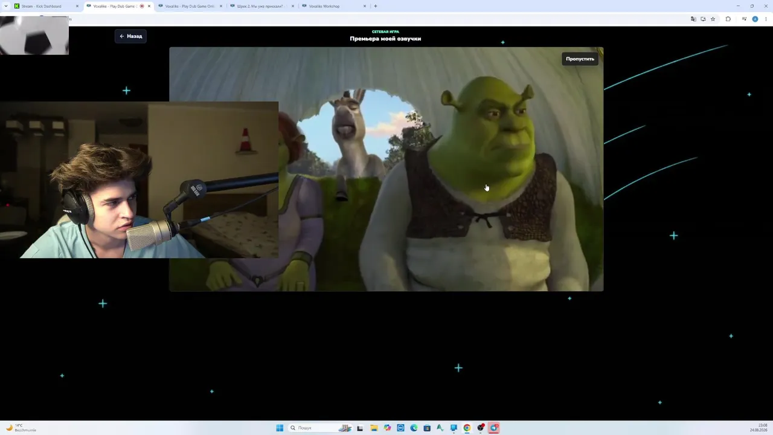Open Microsoft Edge from the taskbar
Image resolution: width=773 pixels, height=435 pixels.
[x=414, y=428]
